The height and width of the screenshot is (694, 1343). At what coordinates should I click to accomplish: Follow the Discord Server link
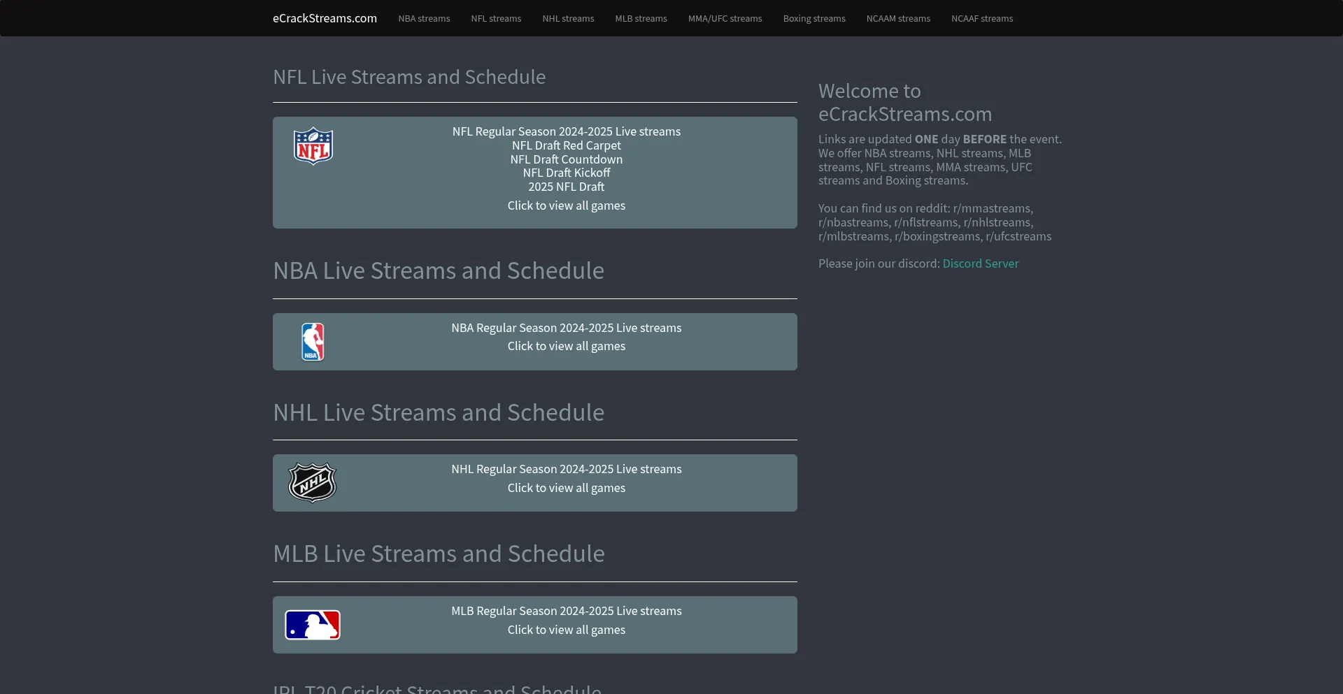(x=980, y=263)
